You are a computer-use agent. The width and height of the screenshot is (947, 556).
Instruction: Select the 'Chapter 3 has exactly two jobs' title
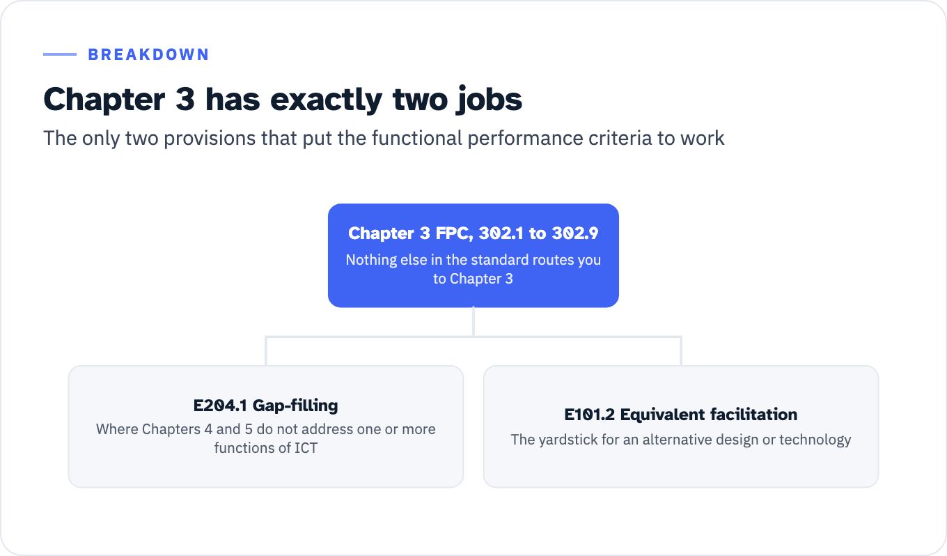tap(283, 100)
